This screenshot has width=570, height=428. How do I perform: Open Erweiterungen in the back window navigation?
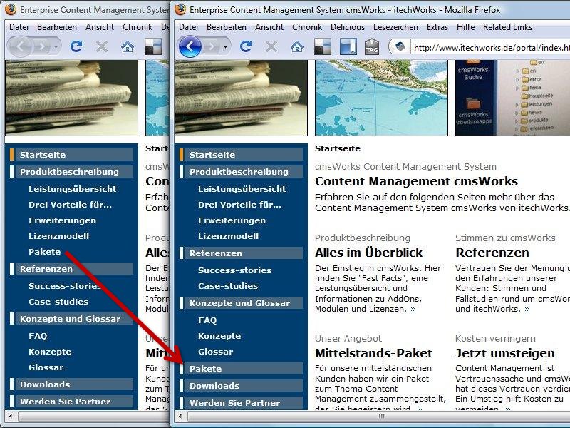click(x=62, y=220)
